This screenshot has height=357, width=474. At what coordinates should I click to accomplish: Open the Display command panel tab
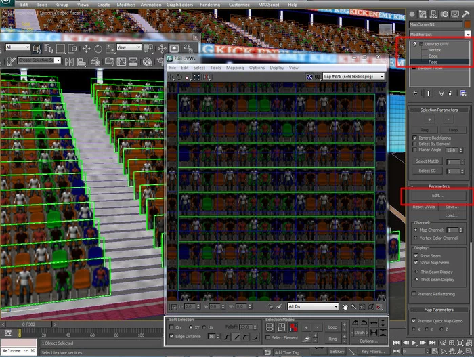(455, 14)
